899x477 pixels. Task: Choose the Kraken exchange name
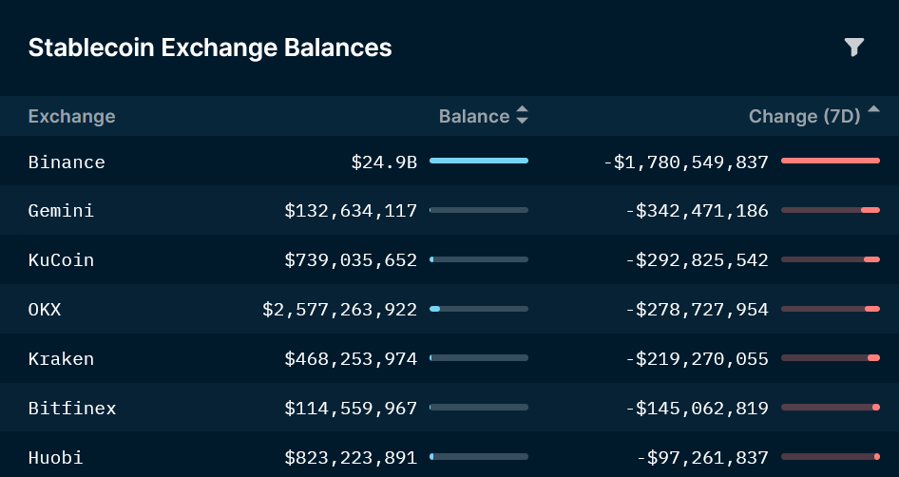pos(62,359)
